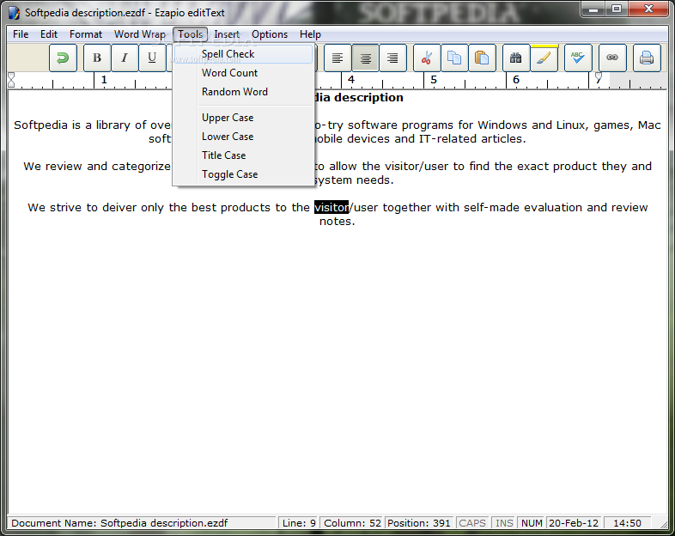
Task: Align text left using the toolbar icon
Action: pos(337,58)
